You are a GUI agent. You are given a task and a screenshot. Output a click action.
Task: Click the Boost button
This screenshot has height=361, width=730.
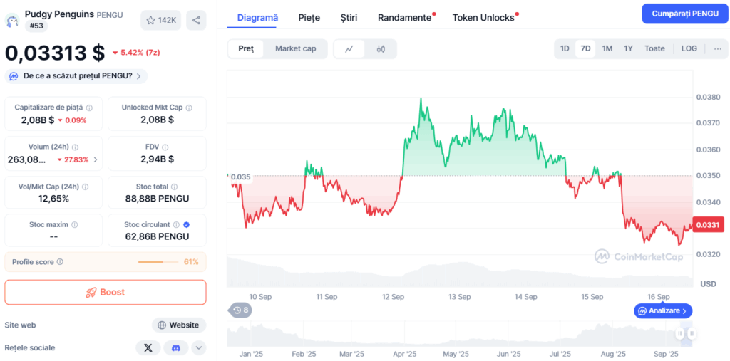[106, 292]
